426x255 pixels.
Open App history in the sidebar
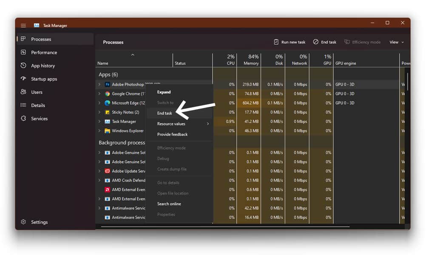pos(55,66)
